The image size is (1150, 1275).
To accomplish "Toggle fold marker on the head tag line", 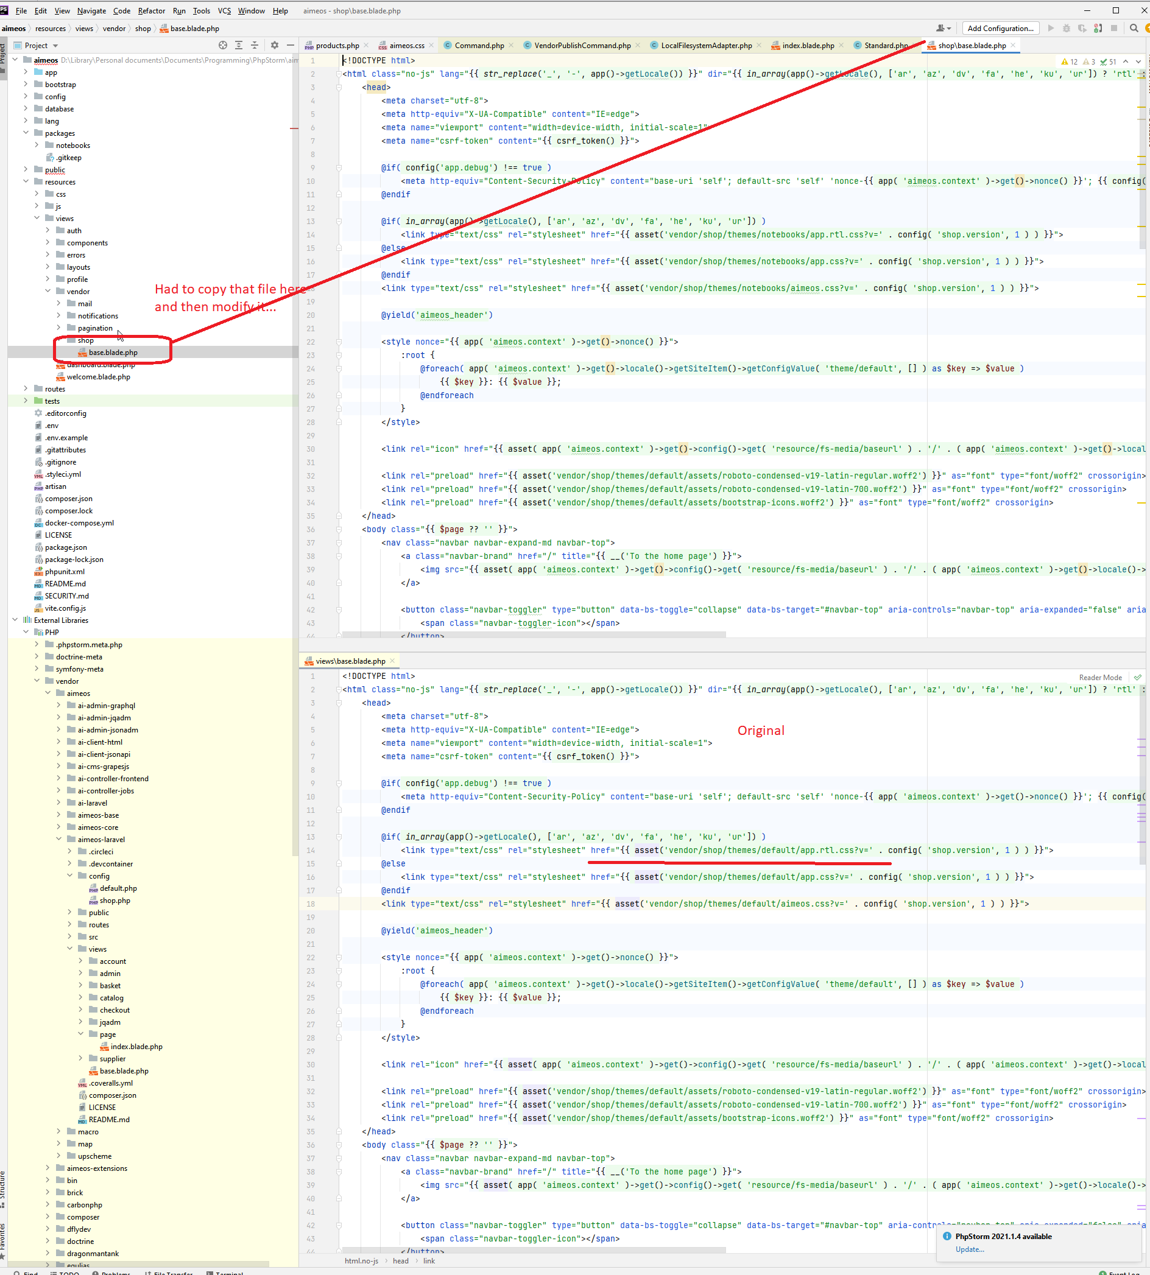I will [x=339, y=88].
